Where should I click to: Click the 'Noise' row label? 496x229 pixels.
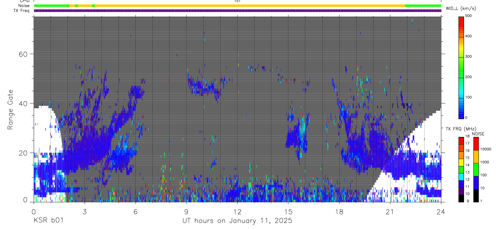tap(25, 6)
